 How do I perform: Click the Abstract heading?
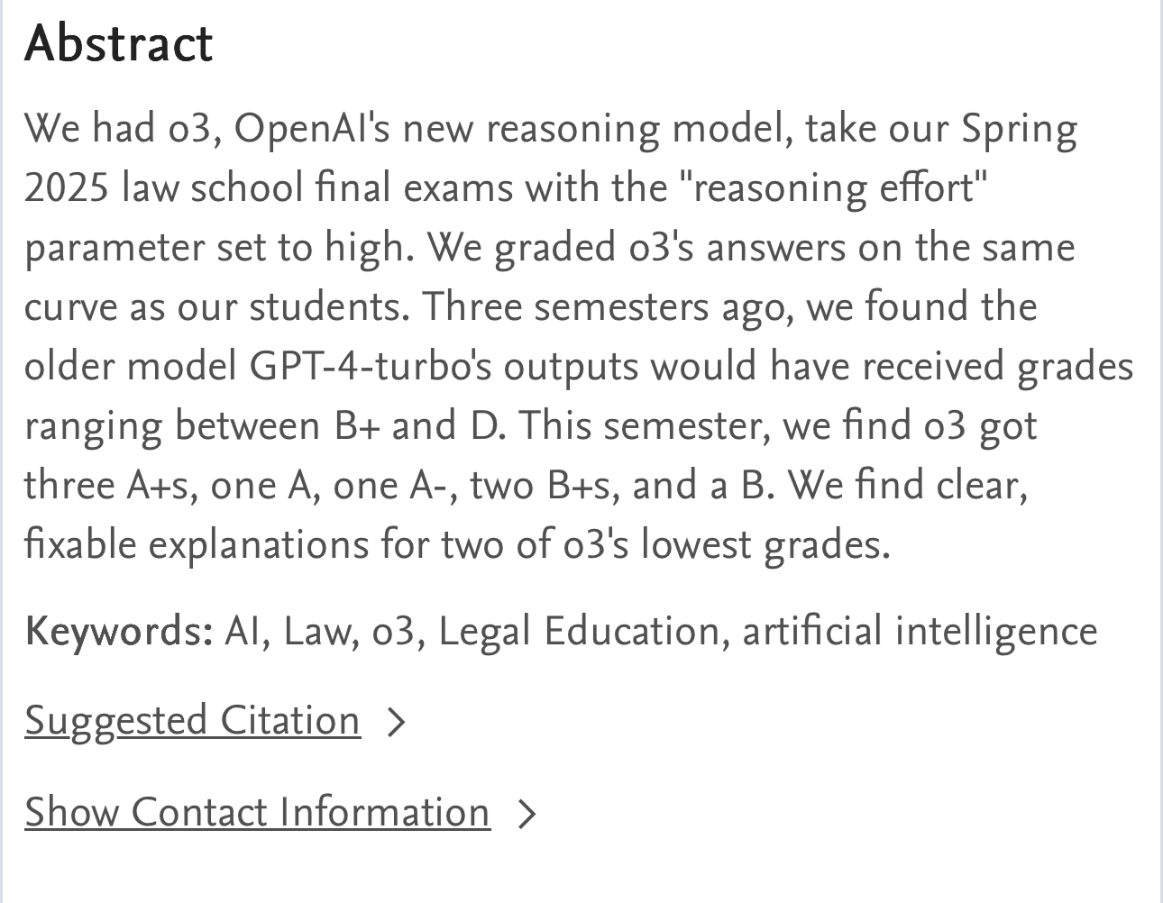118,43
